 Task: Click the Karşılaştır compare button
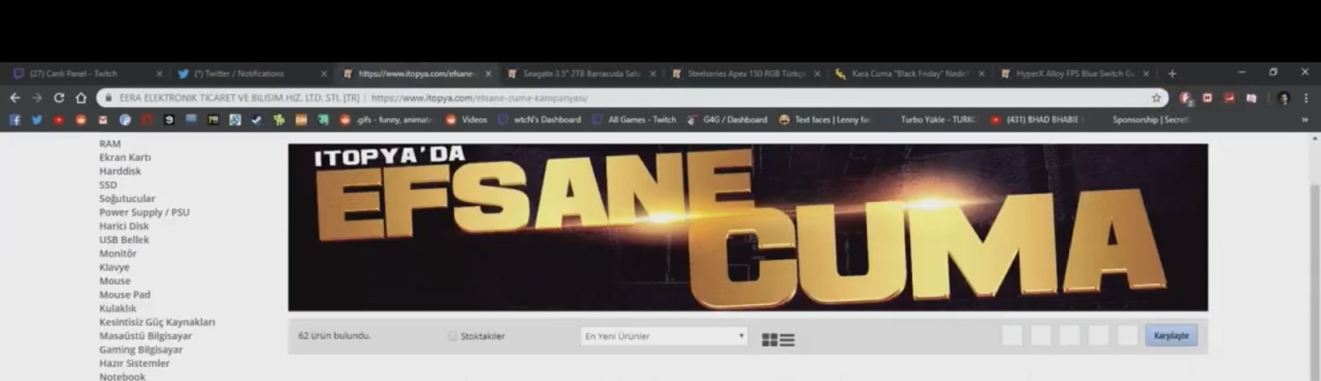(x=1171, y=336)
